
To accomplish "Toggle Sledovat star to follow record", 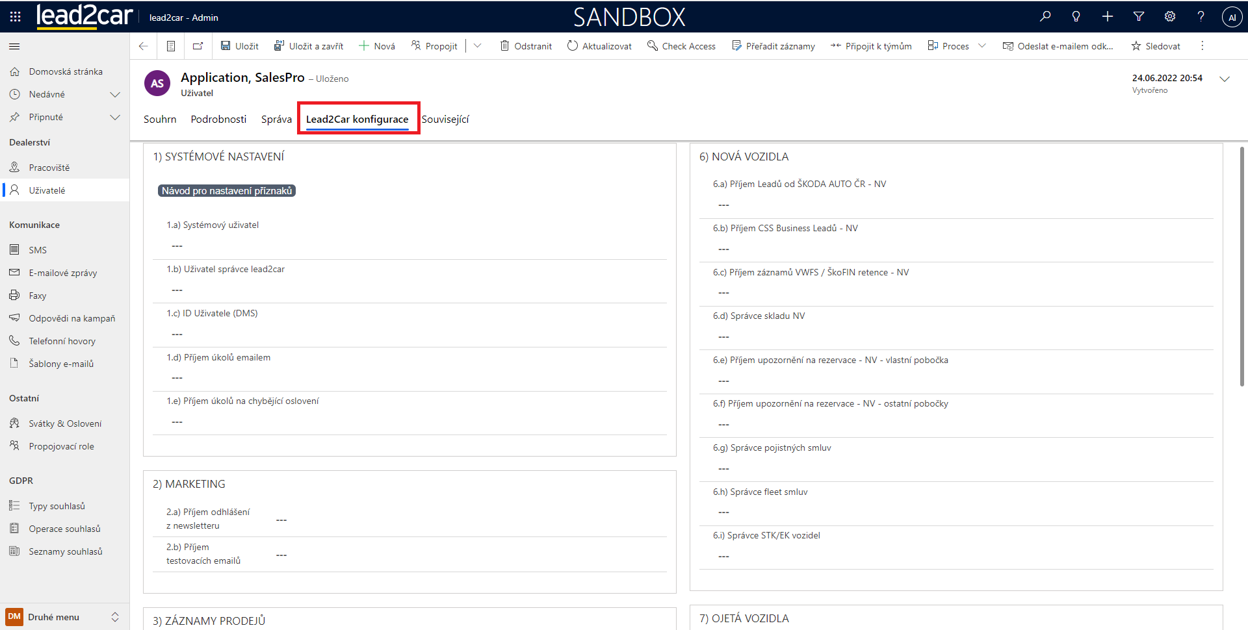I will coord(1155,46).
